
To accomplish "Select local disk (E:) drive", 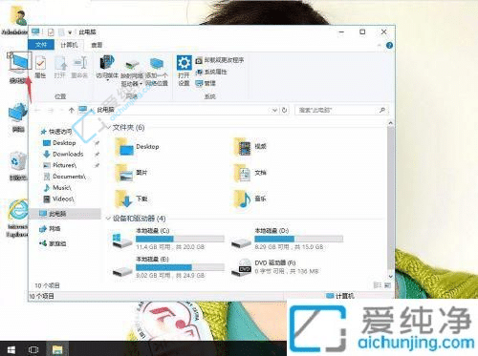I will pyautogui.click(x=168, y=267).
